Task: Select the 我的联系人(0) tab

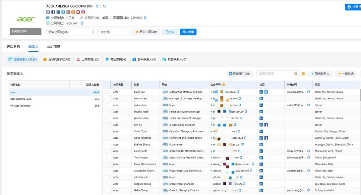Action: (174, 59)
